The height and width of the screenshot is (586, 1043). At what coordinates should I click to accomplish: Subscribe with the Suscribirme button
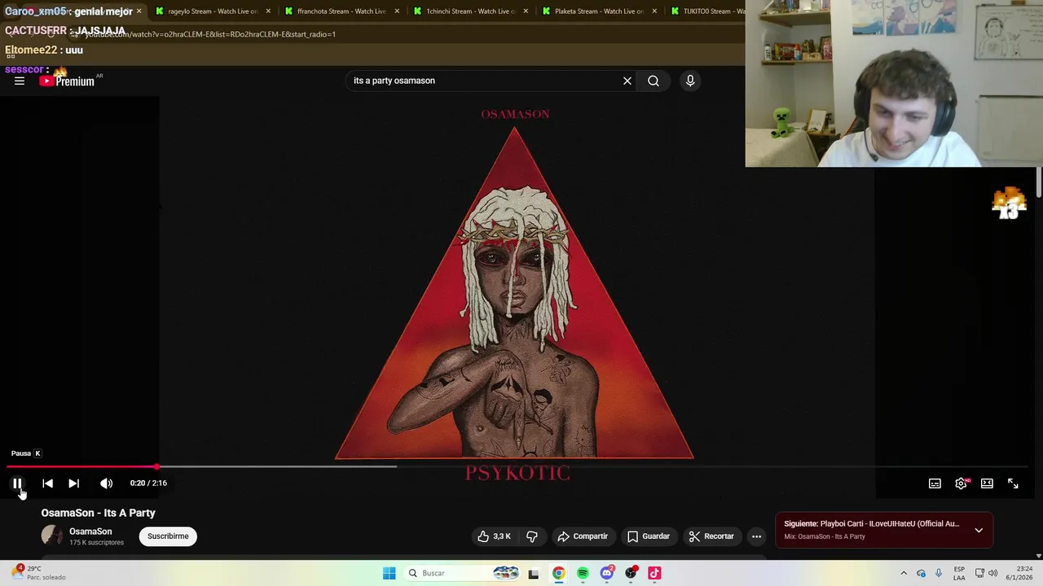pyautogui.click(x=168, y=536)
